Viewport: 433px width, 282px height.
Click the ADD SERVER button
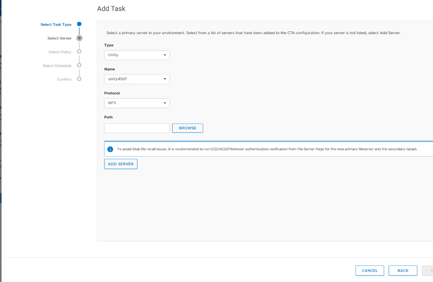[x=120, y=164]
